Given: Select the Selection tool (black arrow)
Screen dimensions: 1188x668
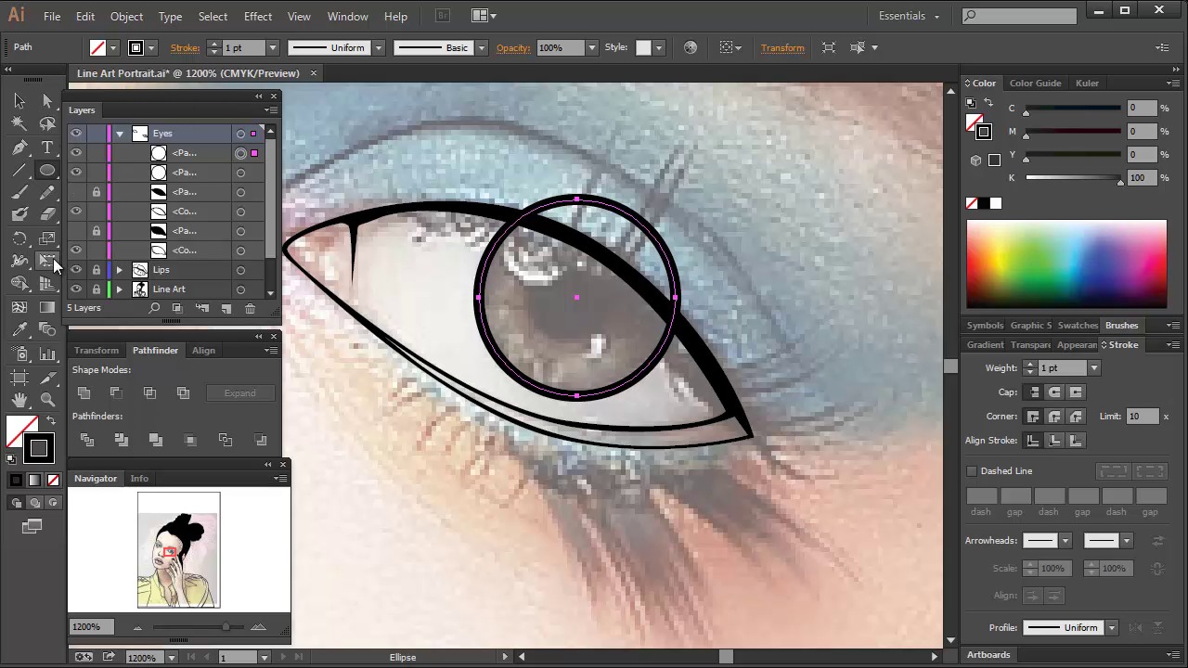Looking at the screenshot, I should tap(19, 100).
